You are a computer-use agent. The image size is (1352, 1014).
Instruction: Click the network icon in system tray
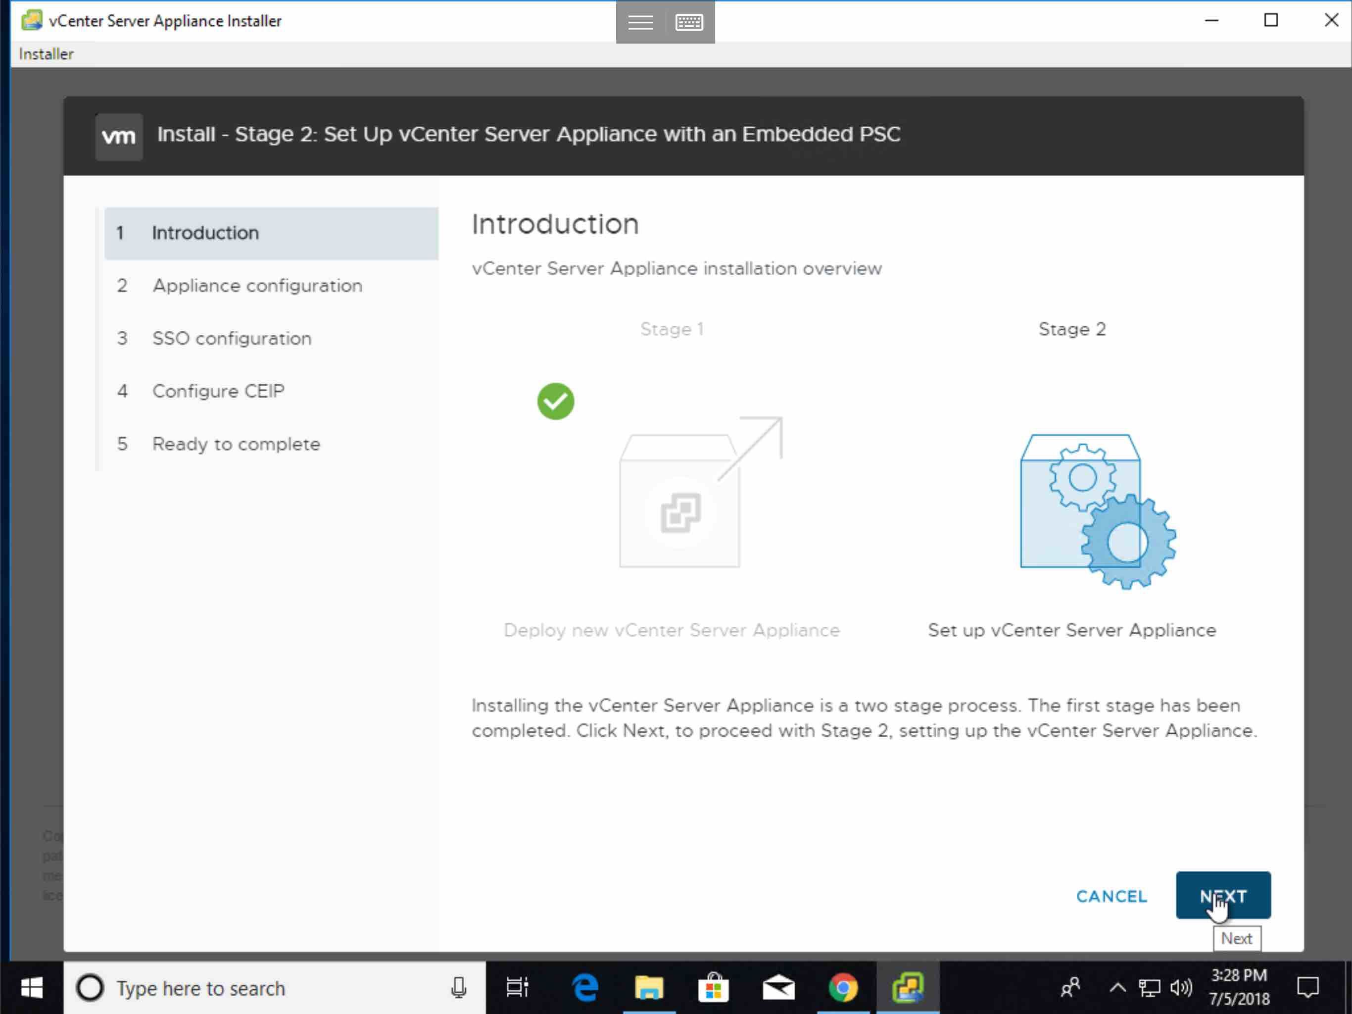coord(1149,988)
